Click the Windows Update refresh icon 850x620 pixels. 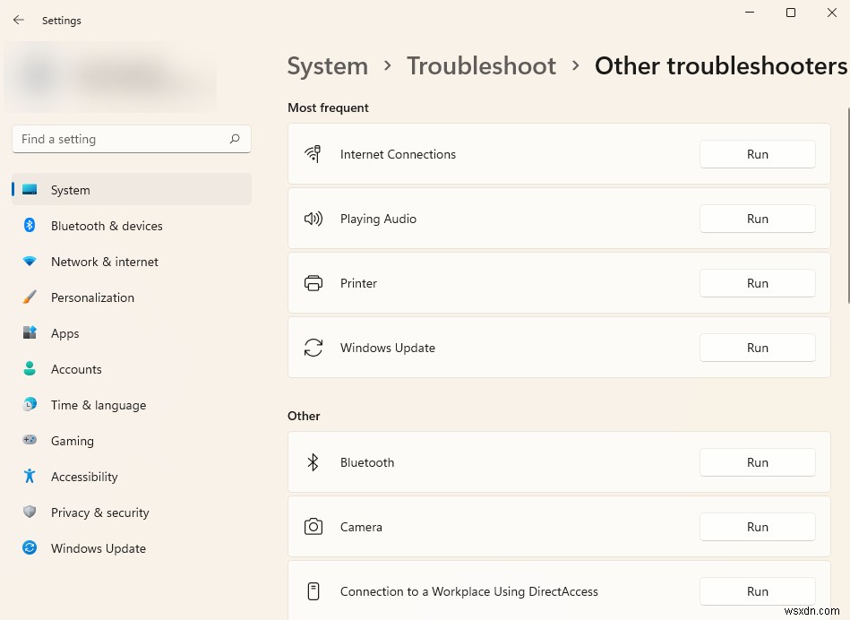click(x=313, y=347)
